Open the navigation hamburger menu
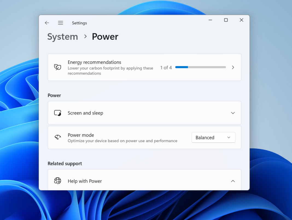The image size is (292, 220). [x=60, y=23]
